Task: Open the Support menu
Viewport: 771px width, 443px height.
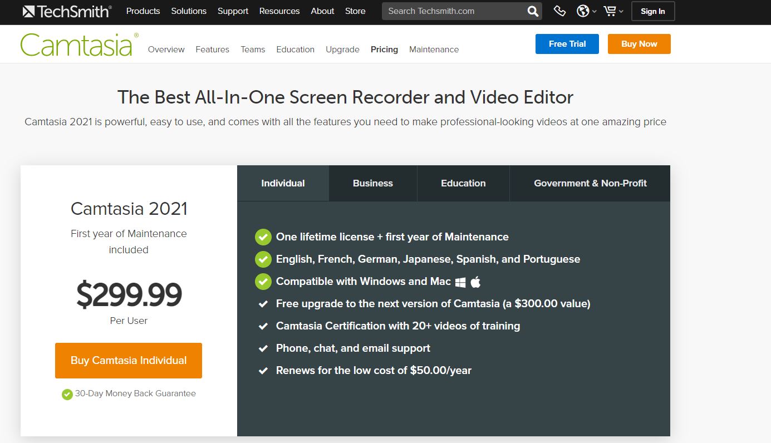Action: click(233, 11)
